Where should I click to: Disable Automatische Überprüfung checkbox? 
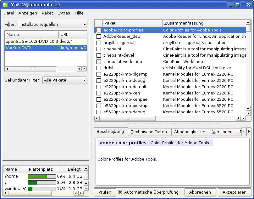click(x=120, y=192)
